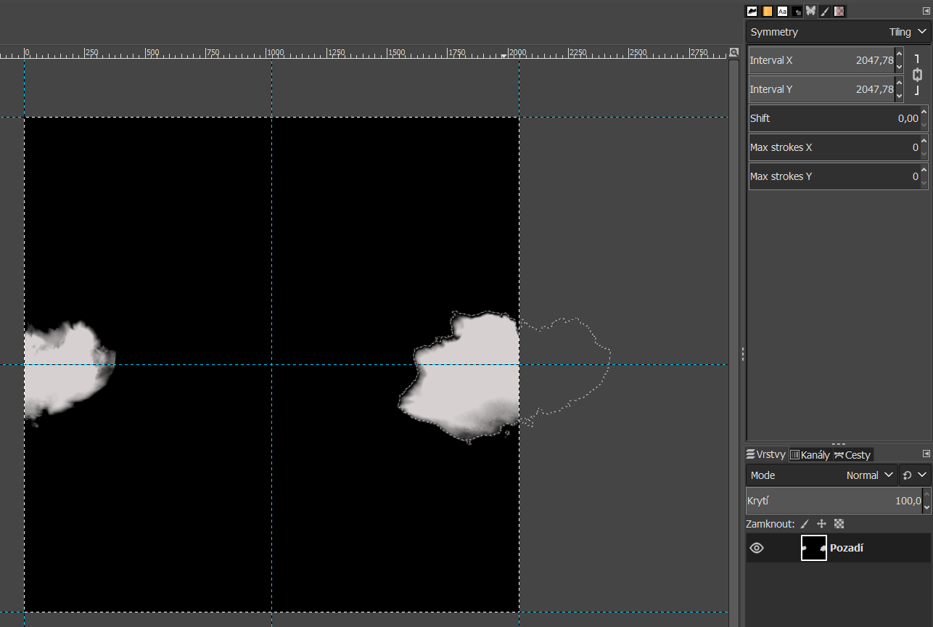Increase Interval X with the up arrow
The width and height of the screenshot is (933, 627).
click(900, 54)
